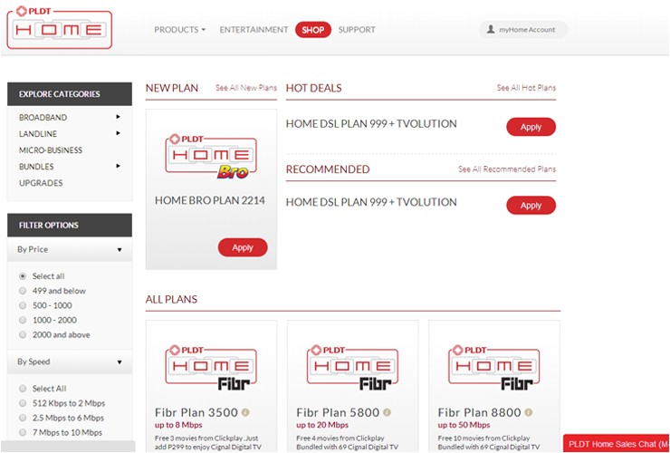
Task: Collapse the By Price filter section
Action: click(x=119, y=250)
